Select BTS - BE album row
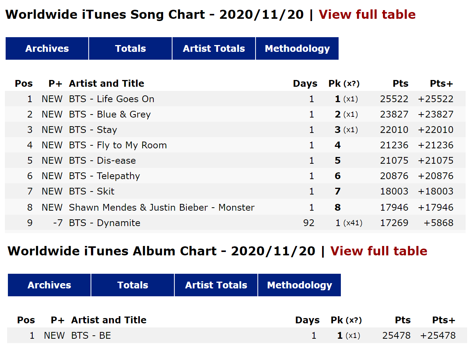Image resolution: width=472 pixels, height=362 pixels. [x=91, y=336]
